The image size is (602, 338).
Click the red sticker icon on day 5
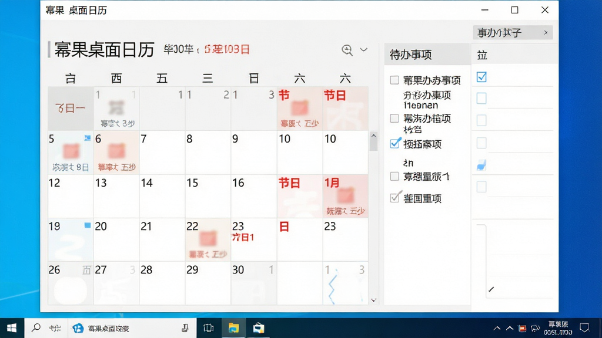tap(71, 151)
